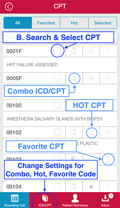120x208 pixels.
Task: Mark code 00102 as hot with star
Action: [x=91, y=132]
